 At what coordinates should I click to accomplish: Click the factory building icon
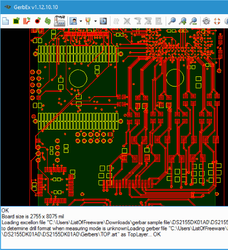[x=59, y=21]
